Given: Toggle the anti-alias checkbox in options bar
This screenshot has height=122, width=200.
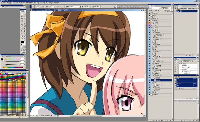Looking at the screenshot, I should coord(55,7).
